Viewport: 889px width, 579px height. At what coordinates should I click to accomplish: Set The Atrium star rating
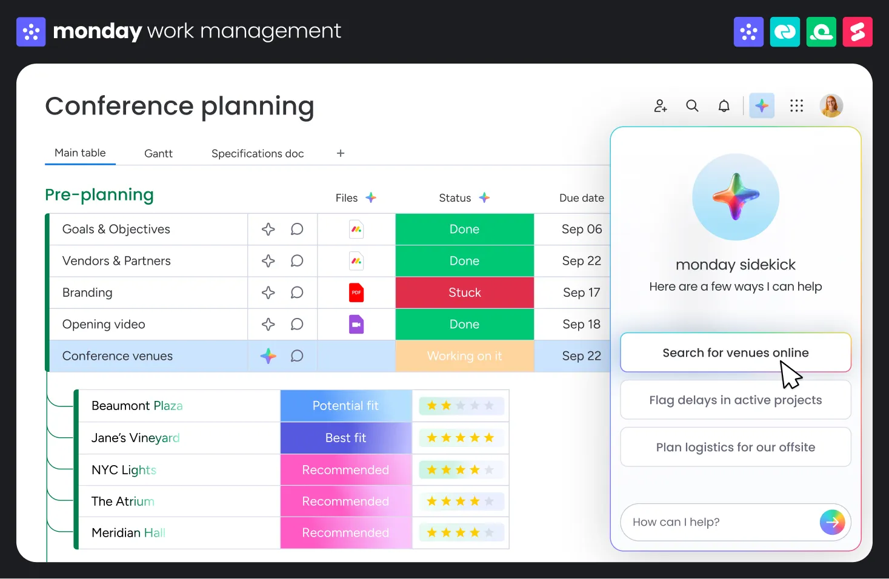click(461, 501)
